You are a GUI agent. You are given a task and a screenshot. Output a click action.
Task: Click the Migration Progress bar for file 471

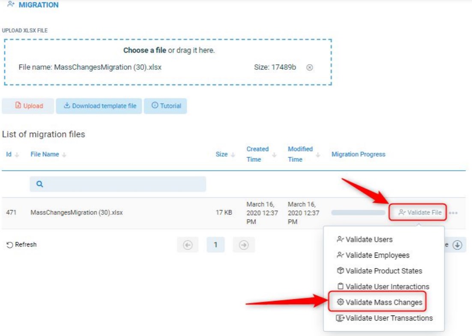[358, 212]
